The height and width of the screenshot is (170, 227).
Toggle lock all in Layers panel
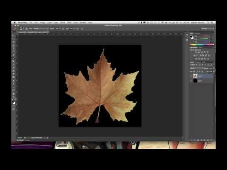click(202, 72)
